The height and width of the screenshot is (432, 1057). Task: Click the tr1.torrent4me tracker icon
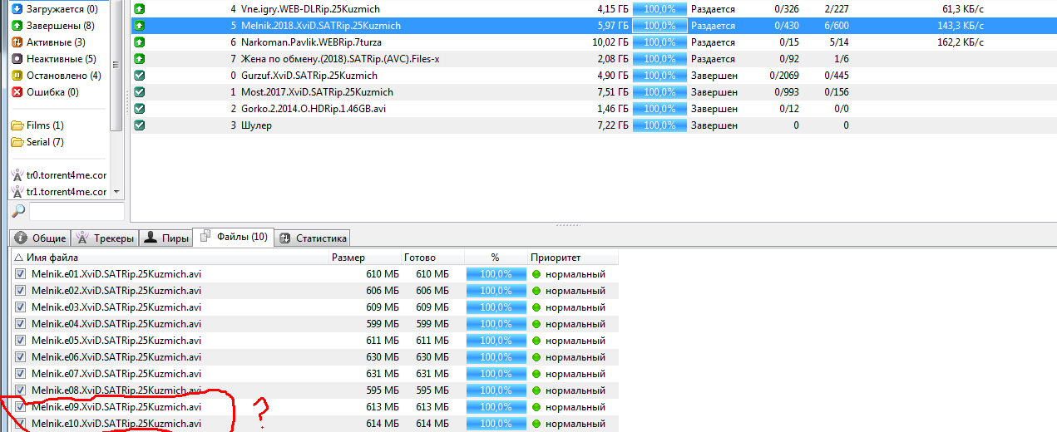pos(17,192)
